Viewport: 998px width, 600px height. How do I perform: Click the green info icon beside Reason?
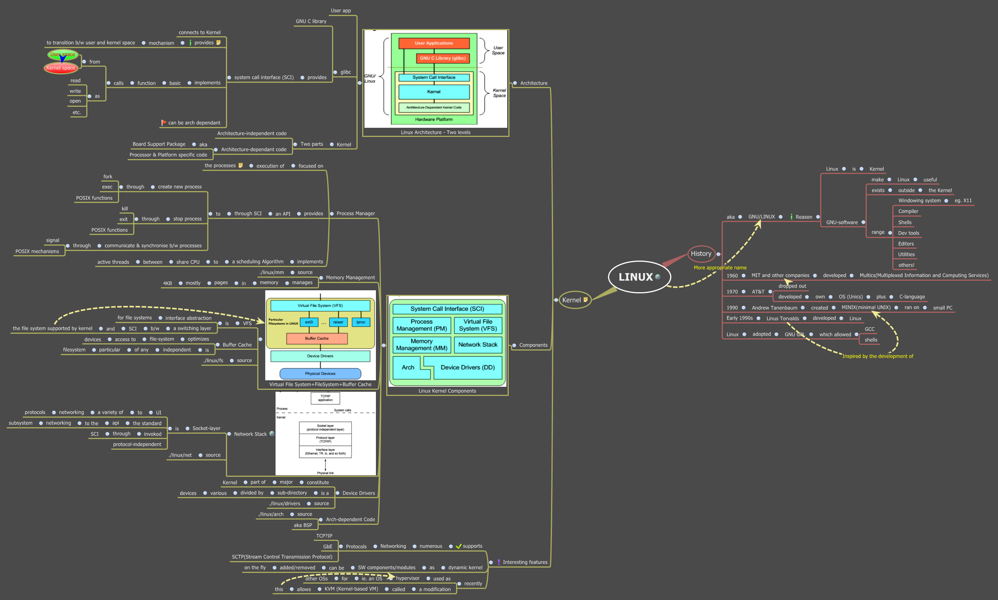[x=791, y=217]
